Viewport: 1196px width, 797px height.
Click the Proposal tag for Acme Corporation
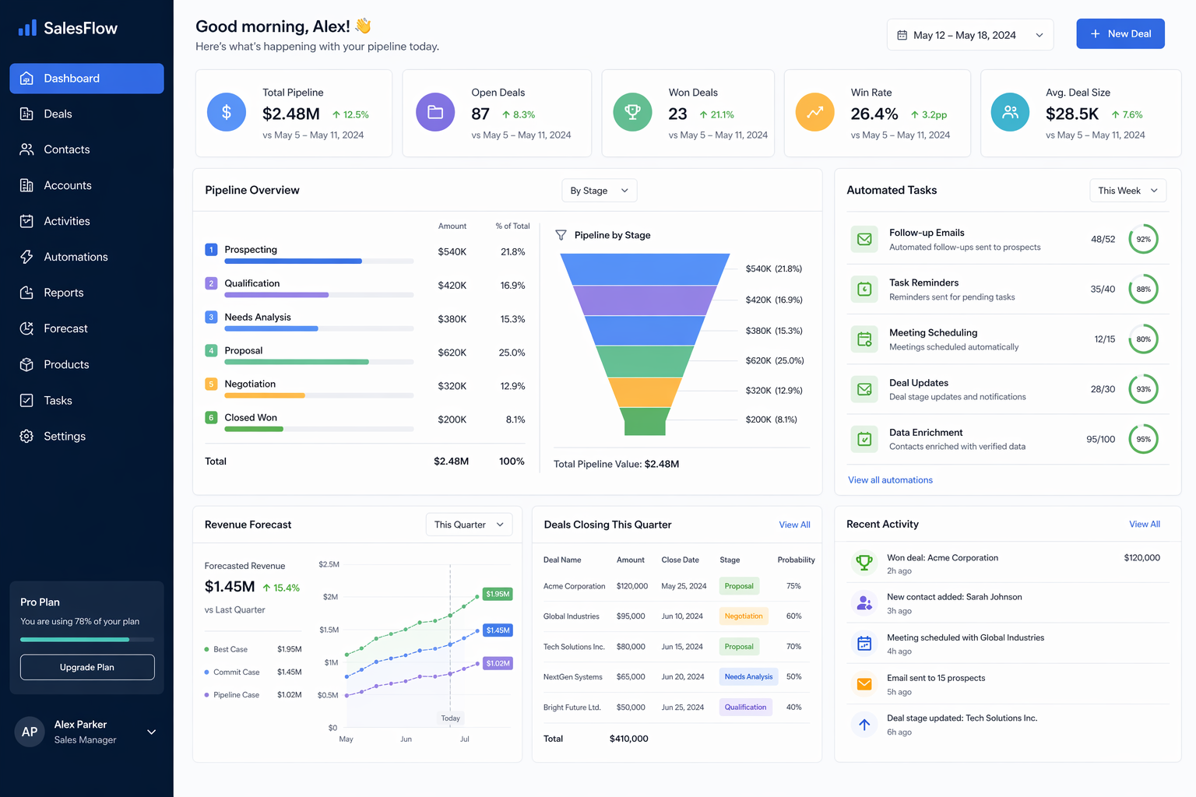tap(739, 586)
